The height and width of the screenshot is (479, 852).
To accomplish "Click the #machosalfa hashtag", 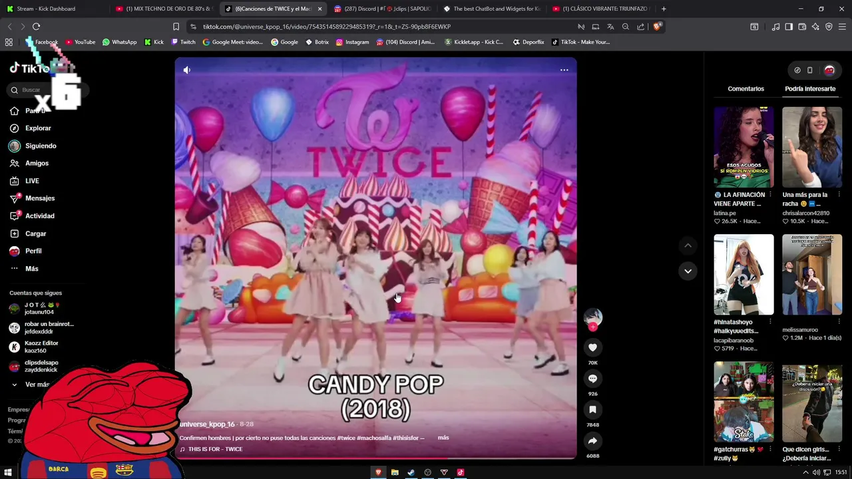I will coord(374,438).
